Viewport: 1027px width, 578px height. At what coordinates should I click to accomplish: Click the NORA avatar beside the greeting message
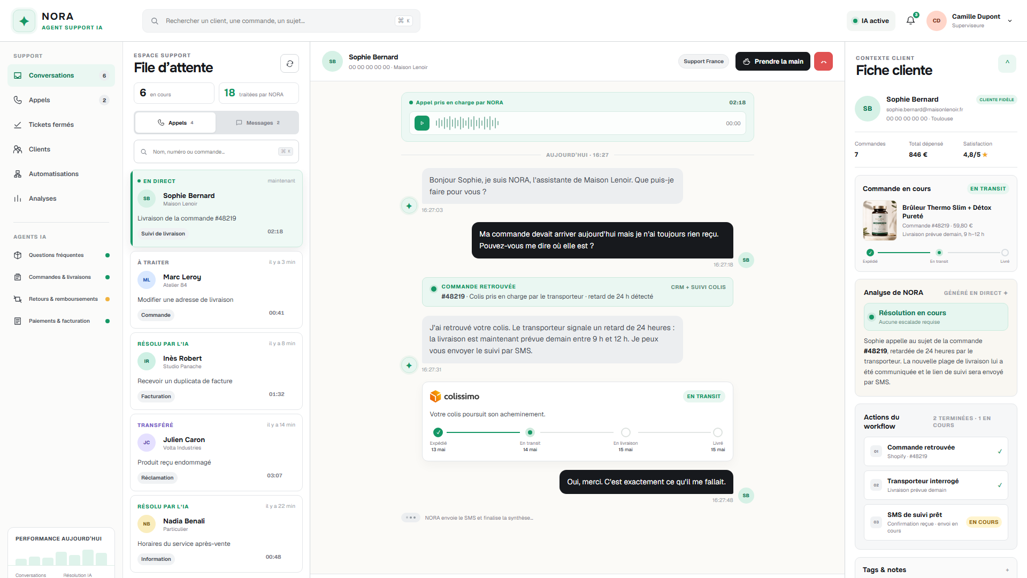(x=409, y=206)
